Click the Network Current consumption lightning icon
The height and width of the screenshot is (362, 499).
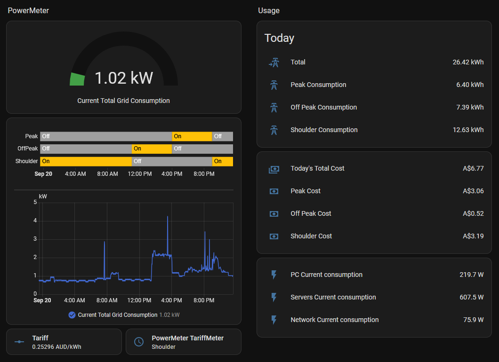pos(274,320)
